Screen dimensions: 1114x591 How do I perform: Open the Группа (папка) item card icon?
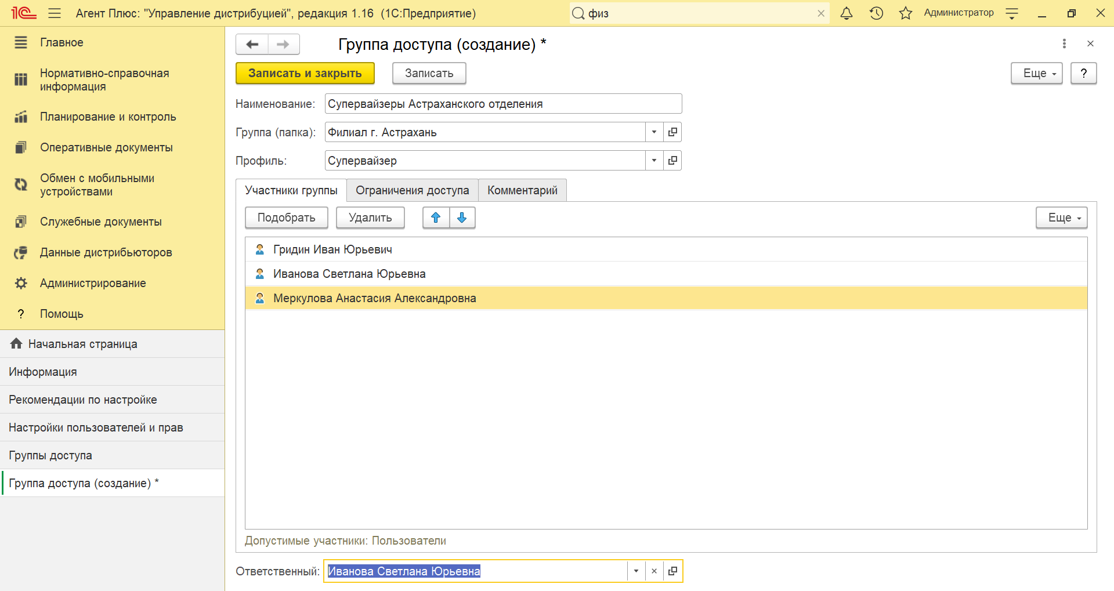(x=672, y=132)
